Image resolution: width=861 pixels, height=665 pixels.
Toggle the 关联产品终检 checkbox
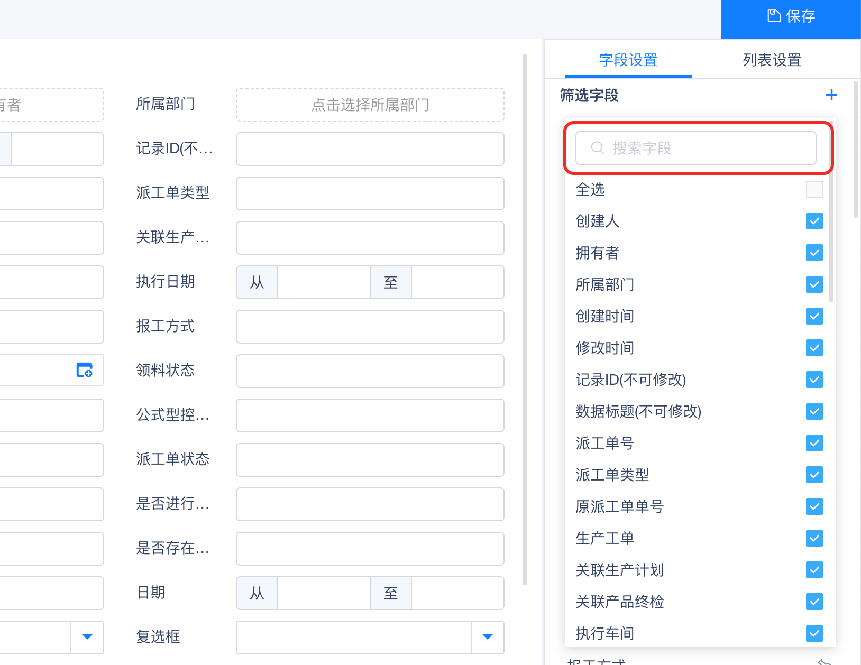click(814, 602)
